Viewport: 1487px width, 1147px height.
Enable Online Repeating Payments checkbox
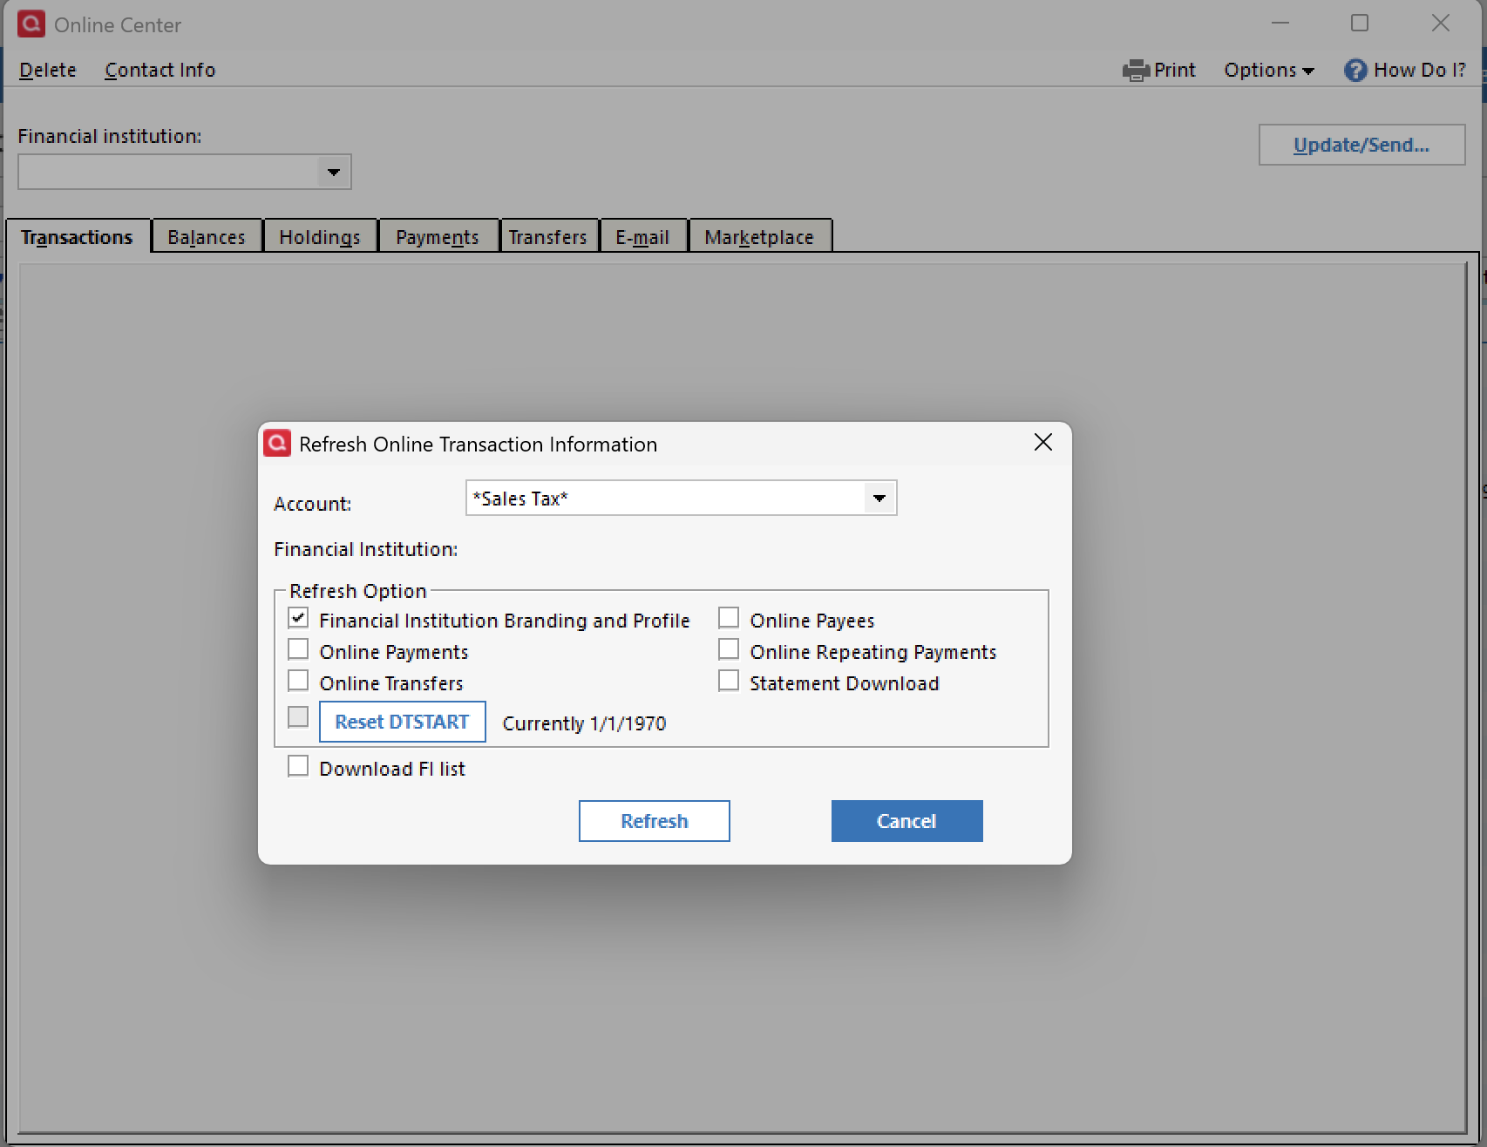point(729,649)
